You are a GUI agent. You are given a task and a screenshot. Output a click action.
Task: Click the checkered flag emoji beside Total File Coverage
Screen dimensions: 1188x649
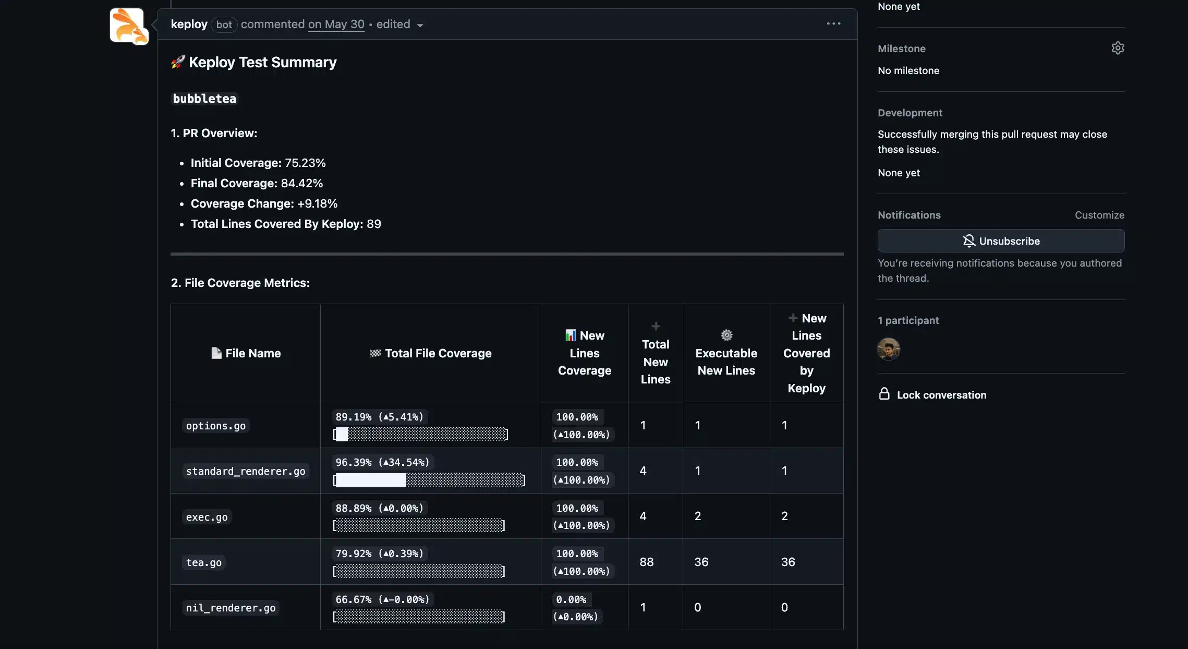tap(375, 353)
